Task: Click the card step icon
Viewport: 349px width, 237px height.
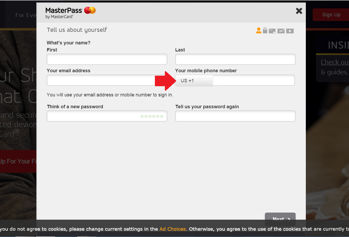Action: (x=272, y=31)
